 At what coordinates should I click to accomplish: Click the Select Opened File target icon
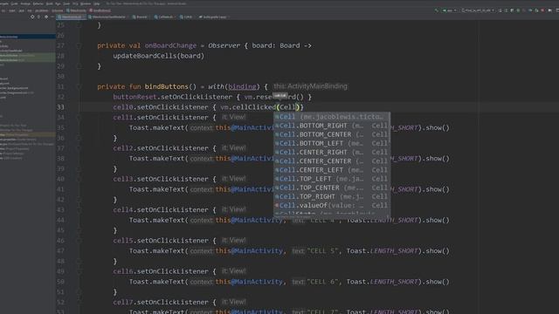point(32,17)
